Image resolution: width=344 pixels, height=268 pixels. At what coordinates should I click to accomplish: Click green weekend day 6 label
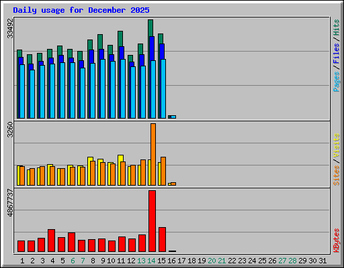pos(73,261)
